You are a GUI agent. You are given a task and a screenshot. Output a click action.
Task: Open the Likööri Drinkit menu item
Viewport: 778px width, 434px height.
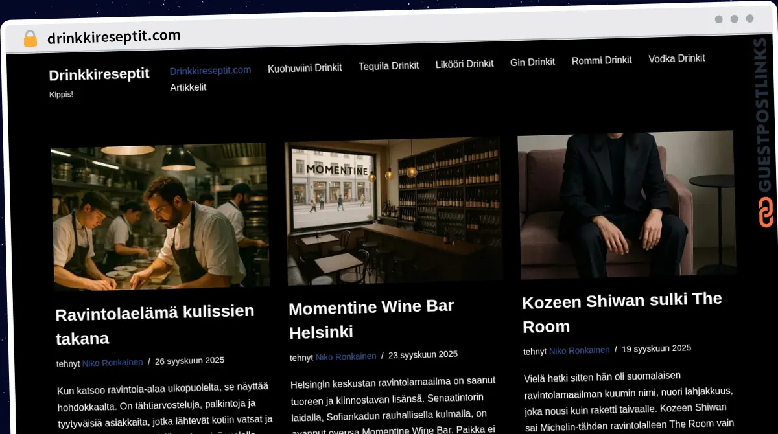pyautogui.click(x=464, y=63)
